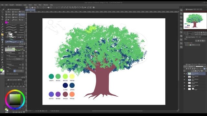Click the orange palette circle on canvas
The height and width of the screenshot is (116, 207).
(x=72, y=94)
